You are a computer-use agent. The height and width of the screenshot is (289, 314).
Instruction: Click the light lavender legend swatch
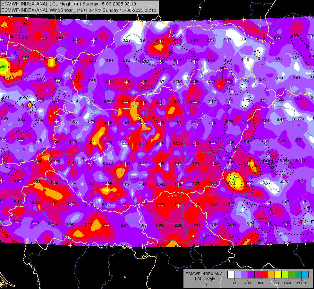point(238,275)
